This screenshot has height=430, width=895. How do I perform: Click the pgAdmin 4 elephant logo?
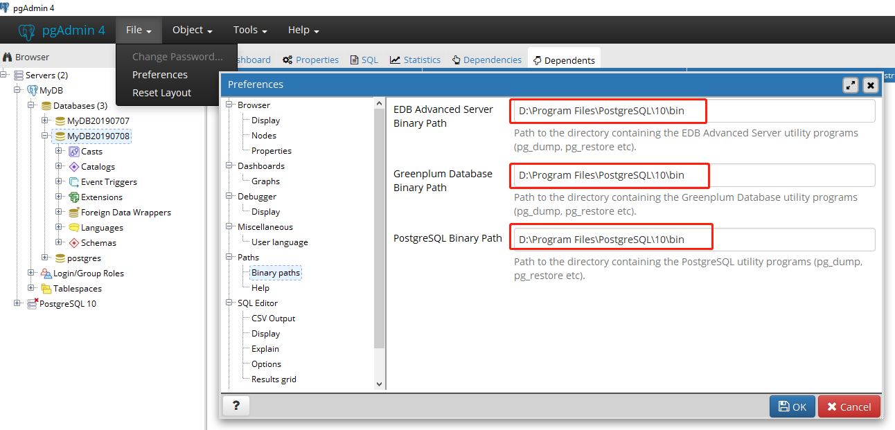[x=26, y=30]
